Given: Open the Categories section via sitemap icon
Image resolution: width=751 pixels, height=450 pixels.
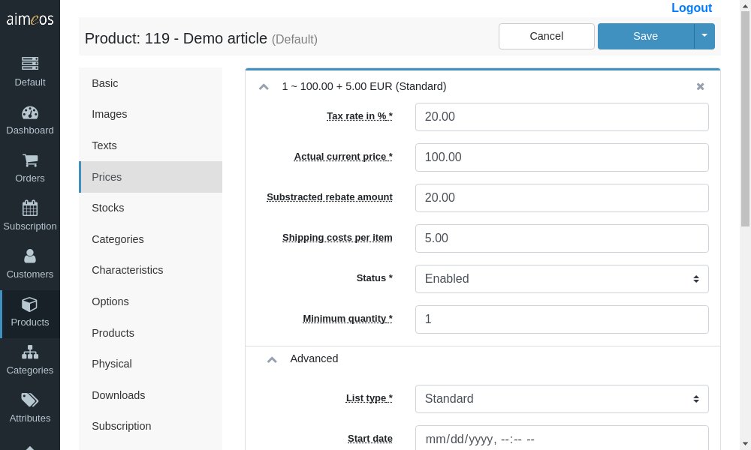Looking at the screenshot, I should point(29,360).
